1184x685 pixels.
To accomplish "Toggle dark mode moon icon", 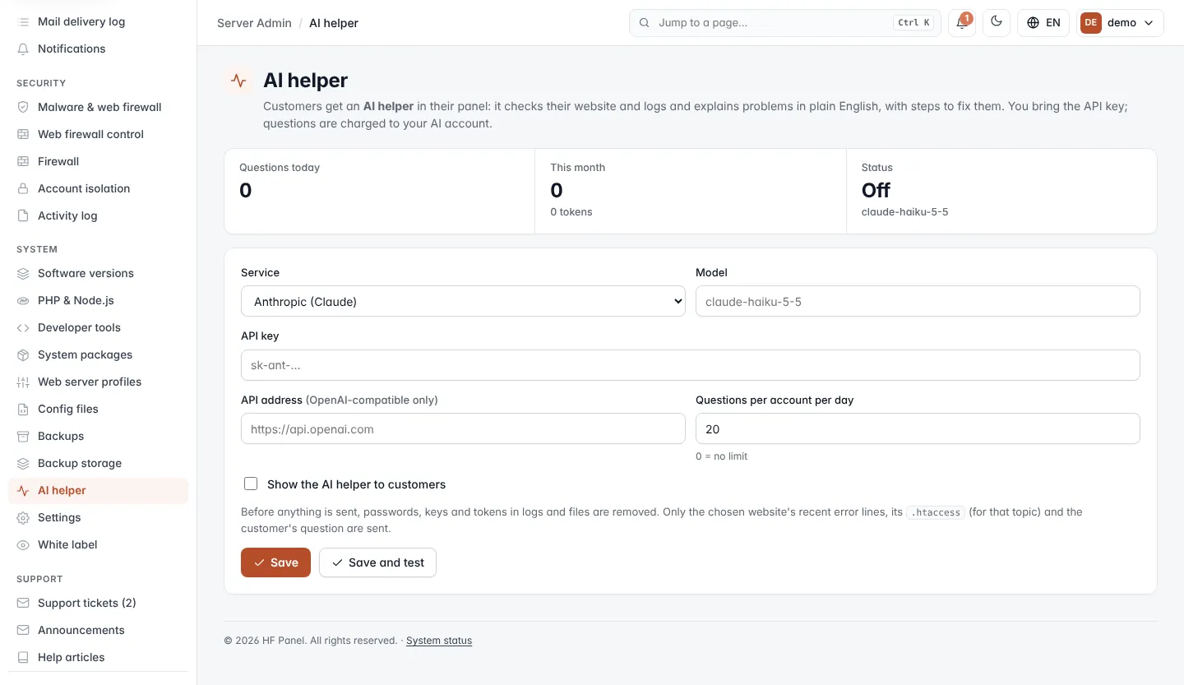I will [x=997, y=22].
